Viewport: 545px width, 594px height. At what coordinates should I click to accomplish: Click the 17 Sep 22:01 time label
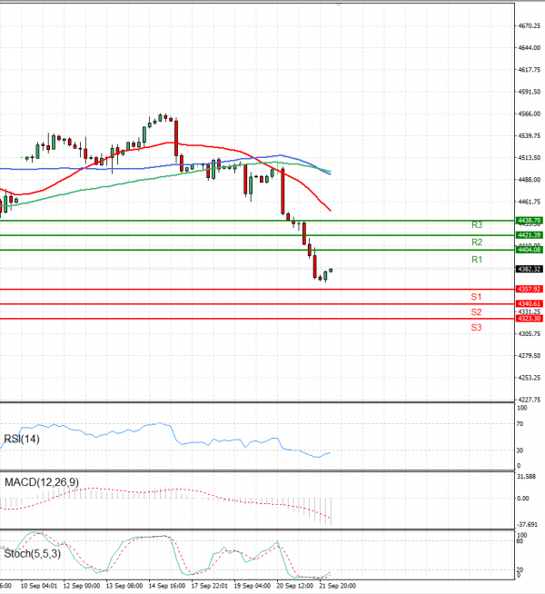[x=210, y=586]
